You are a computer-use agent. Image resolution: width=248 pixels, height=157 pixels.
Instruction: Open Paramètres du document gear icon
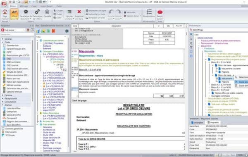tap(26, 14)
